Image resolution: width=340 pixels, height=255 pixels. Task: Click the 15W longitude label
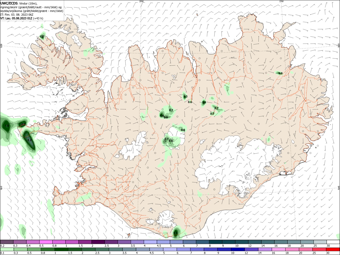(281, 1)
